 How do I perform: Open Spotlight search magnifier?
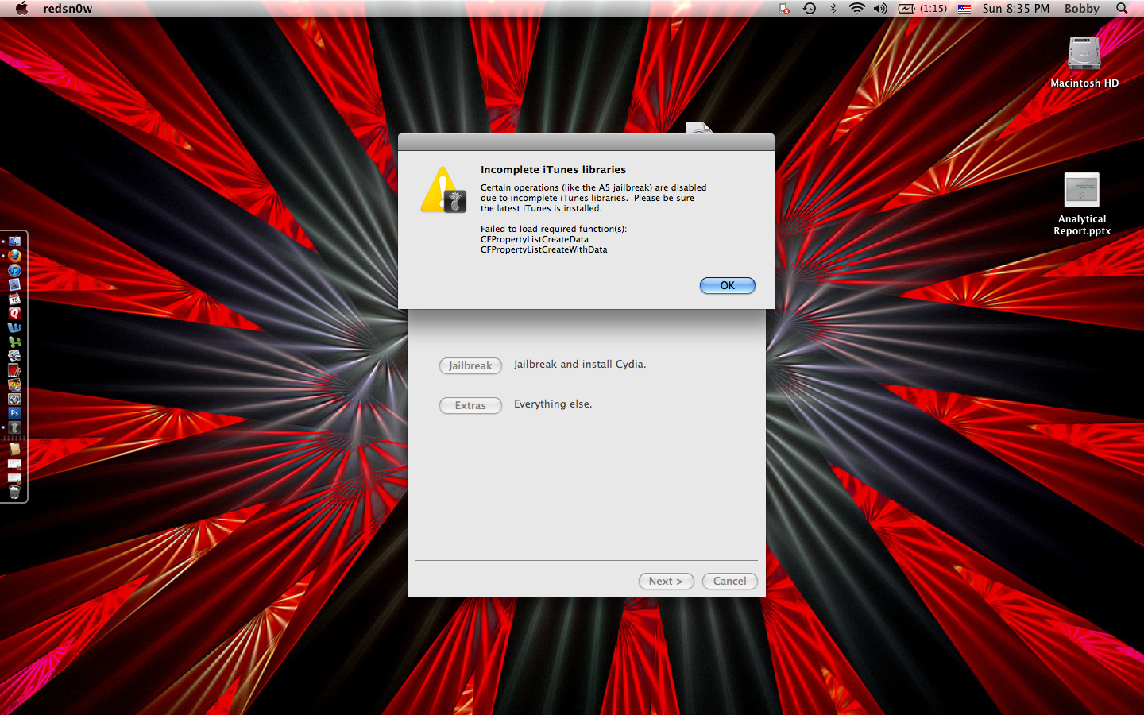click(x=1122, y=8)
